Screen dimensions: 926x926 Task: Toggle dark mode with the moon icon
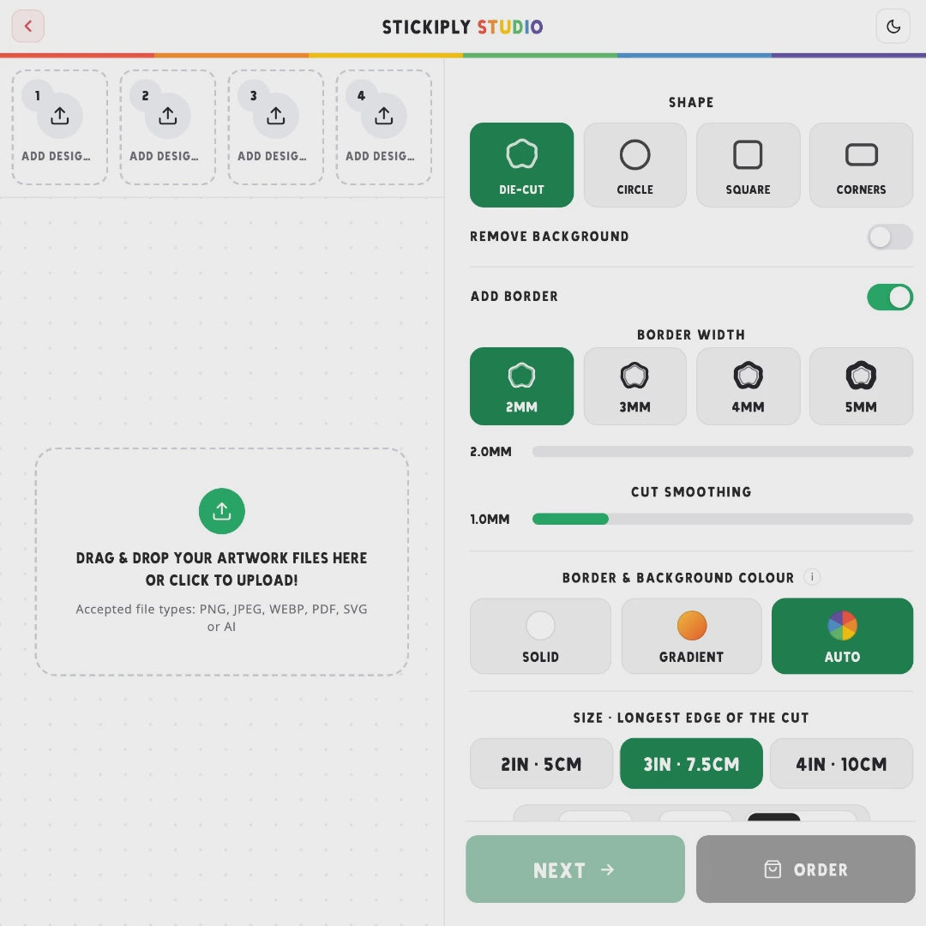[x=893, y=26]
